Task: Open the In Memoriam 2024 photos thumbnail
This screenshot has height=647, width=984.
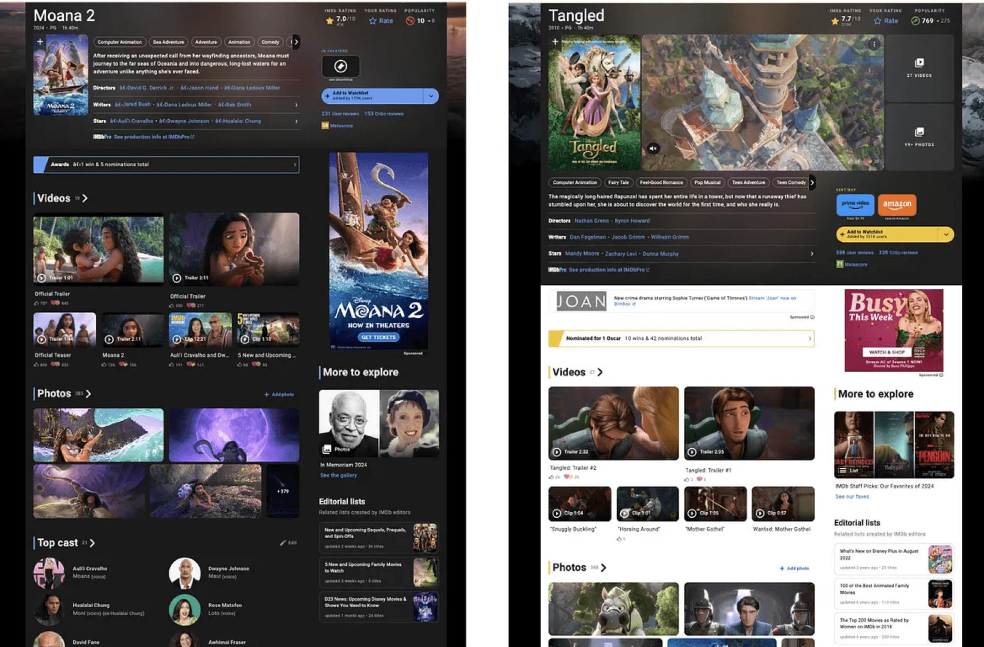Action: coord(379,423)
